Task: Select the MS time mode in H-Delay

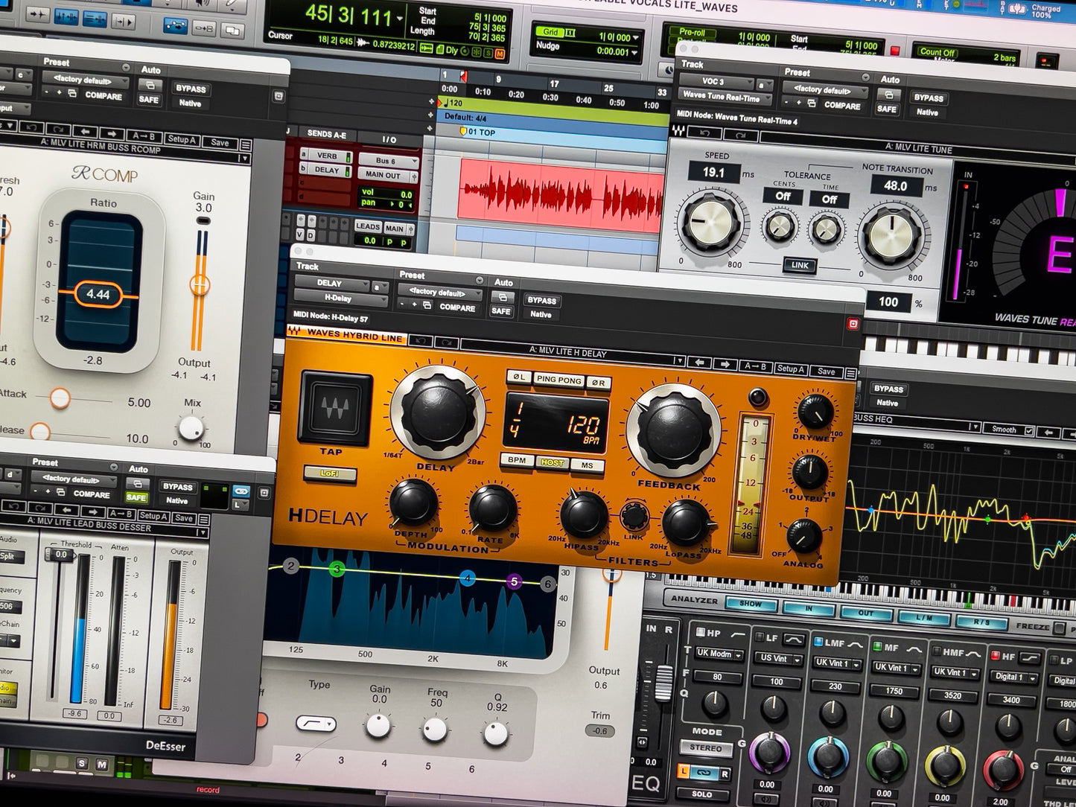Action: click(x=588, y=465)
